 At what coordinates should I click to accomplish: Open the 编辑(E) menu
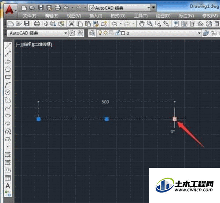pos(51,16)
